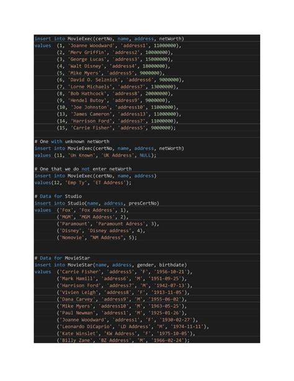Click the birthdate '1955-06-02'
The width and height of the screenshot is (294, 381).
165,299
